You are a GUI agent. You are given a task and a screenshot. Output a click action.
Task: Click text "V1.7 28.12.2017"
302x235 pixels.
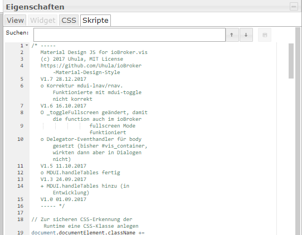63,79
